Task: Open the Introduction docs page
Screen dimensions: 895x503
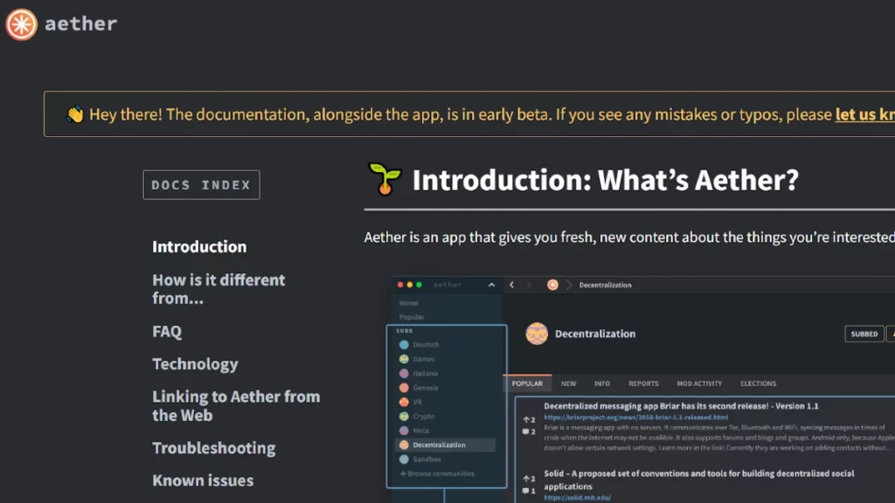Action: pos(199,246)
